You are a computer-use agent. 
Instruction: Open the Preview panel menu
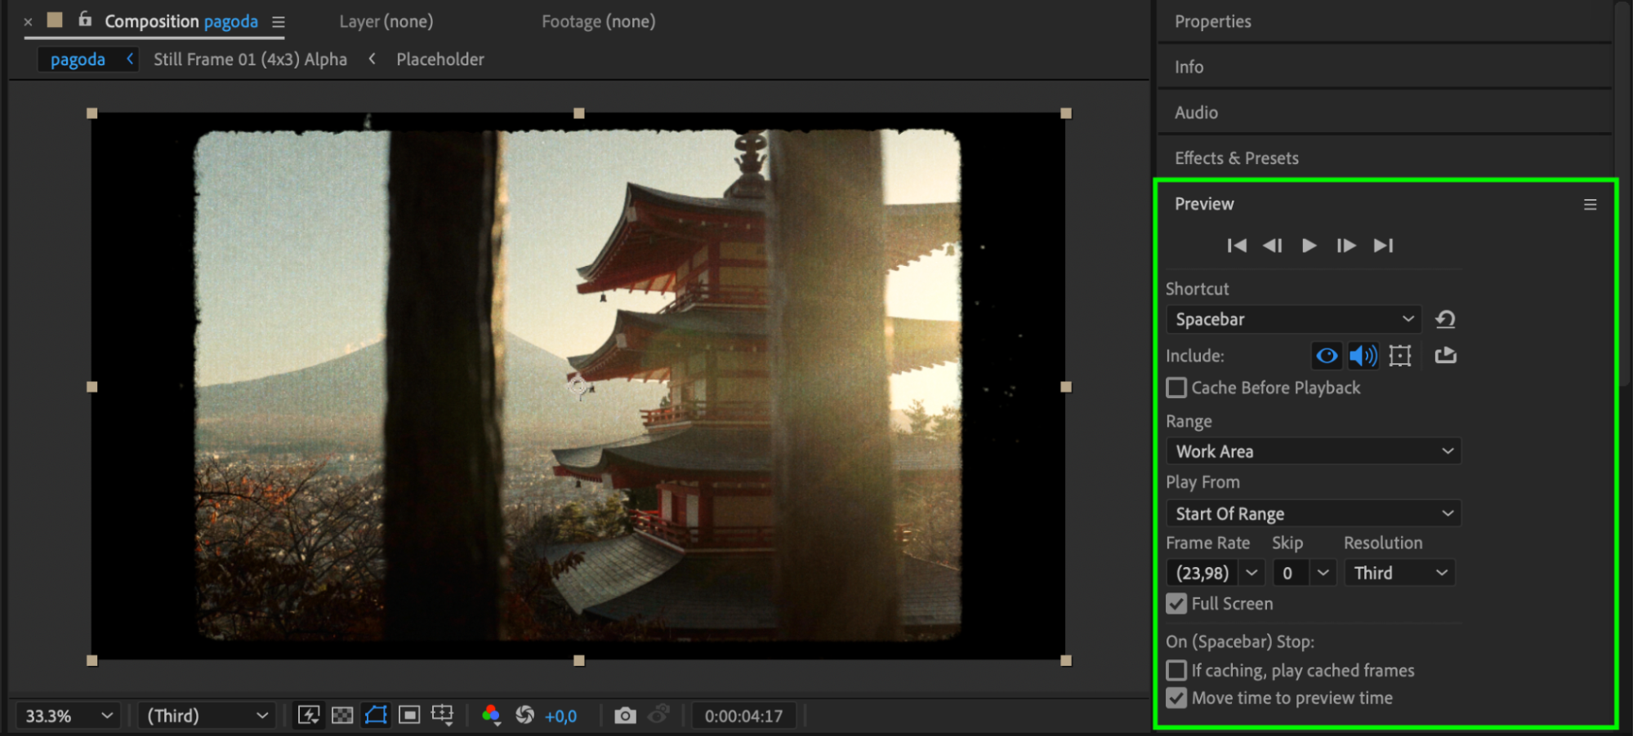click(1590, 205)
